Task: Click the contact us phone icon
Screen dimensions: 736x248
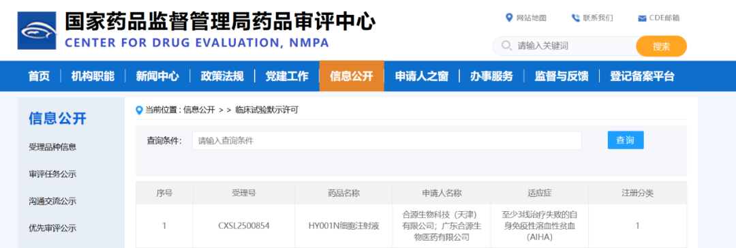Action: pos(575,18)
